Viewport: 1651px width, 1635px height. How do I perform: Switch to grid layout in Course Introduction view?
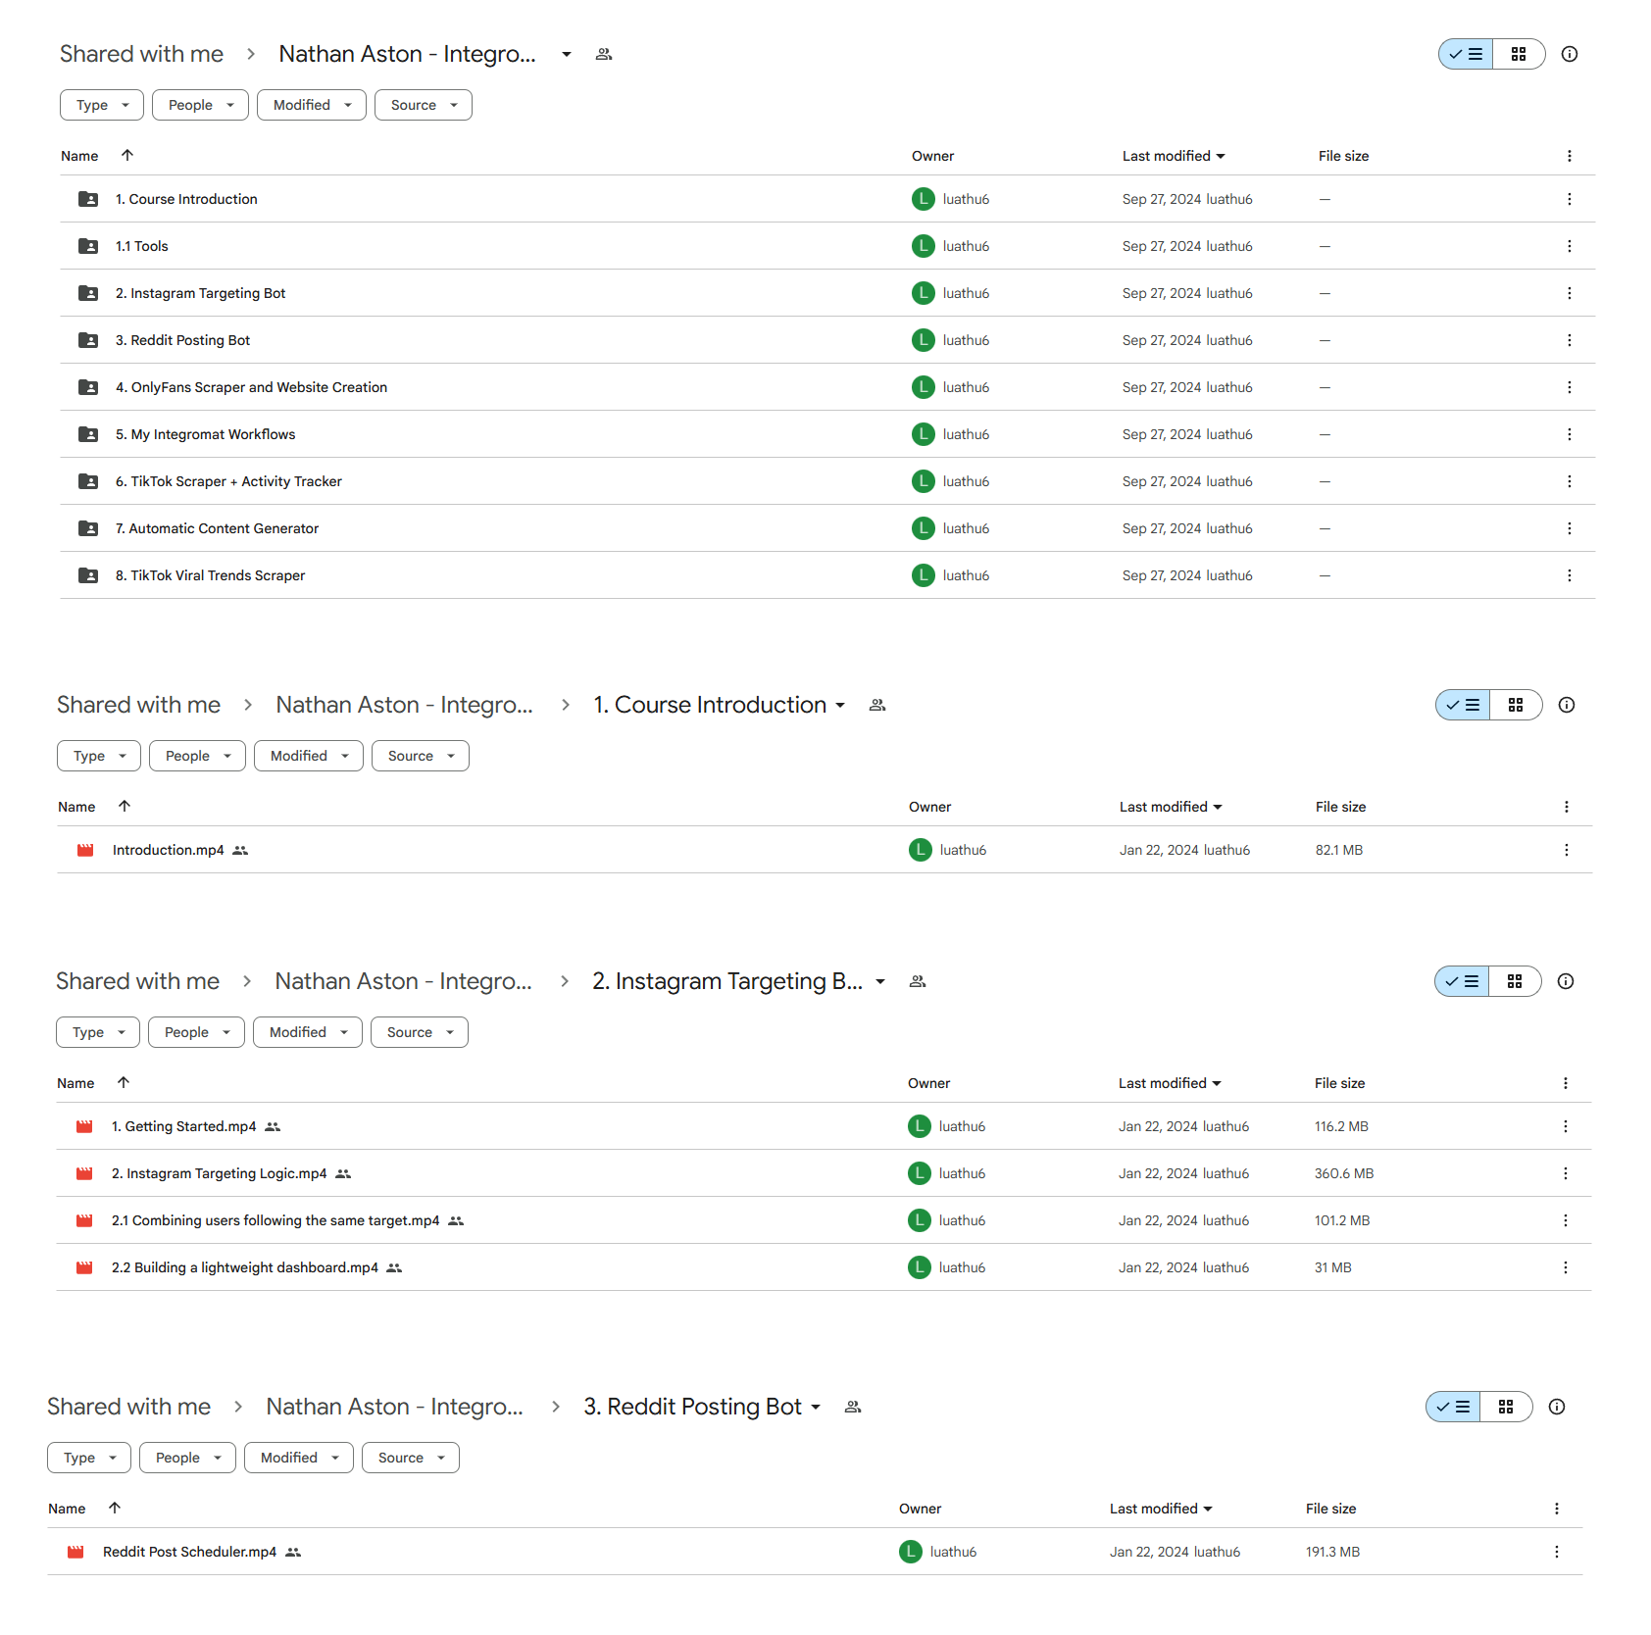(x=1516, y=705)
